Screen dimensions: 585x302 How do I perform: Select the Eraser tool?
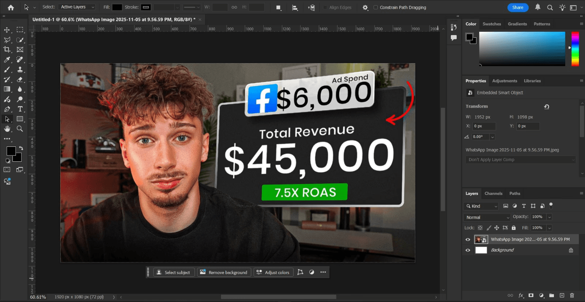pos(20,79)
